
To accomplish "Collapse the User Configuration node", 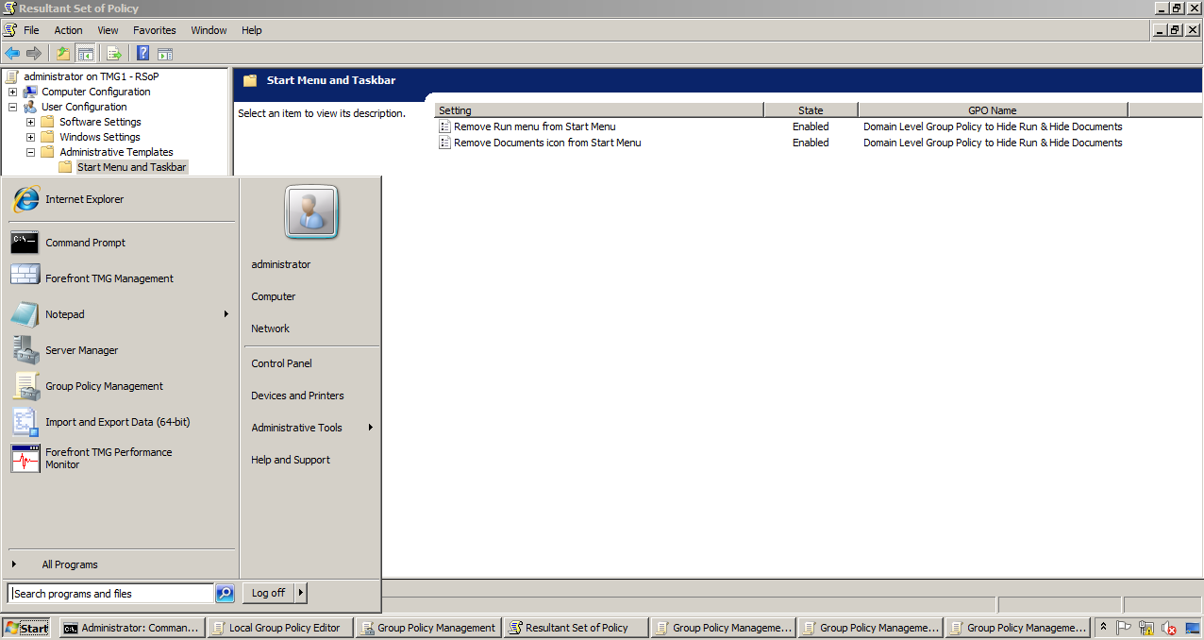I will coord(12,107).
